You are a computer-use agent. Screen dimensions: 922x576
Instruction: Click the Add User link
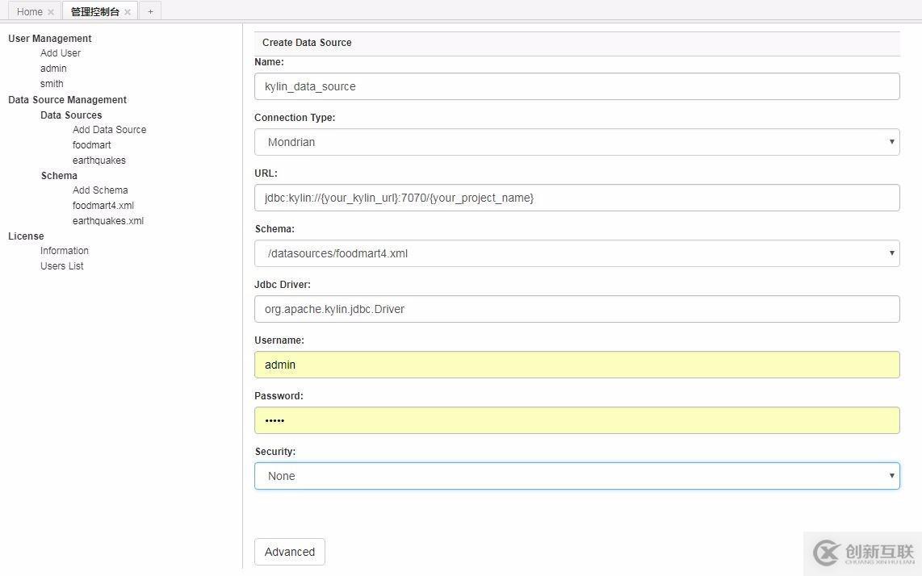(61, 53)
